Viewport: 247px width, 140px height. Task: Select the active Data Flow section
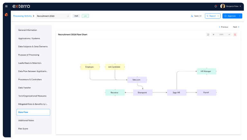[x=33, y=112]
